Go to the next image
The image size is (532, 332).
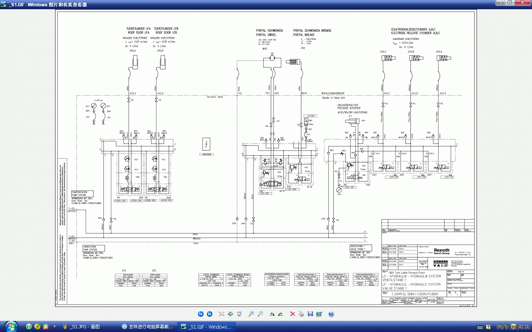tap(209, 314)
